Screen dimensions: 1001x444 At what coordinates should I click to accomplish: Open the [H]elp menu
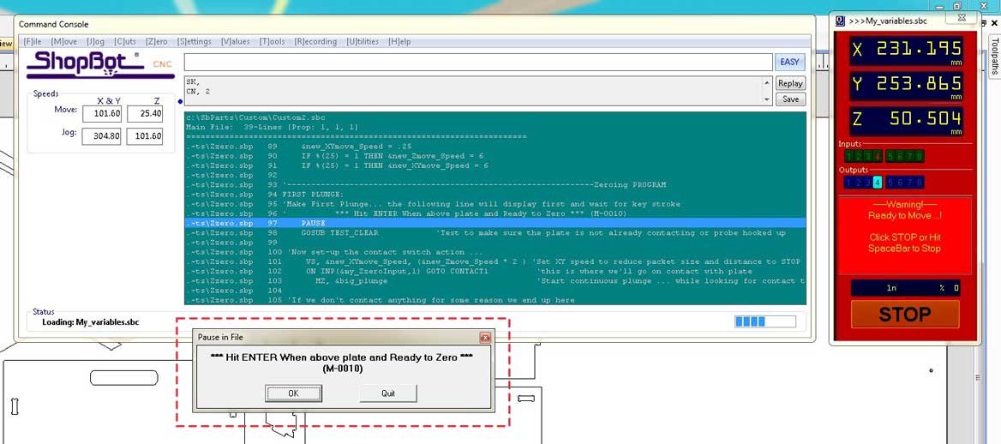point(399,41)
